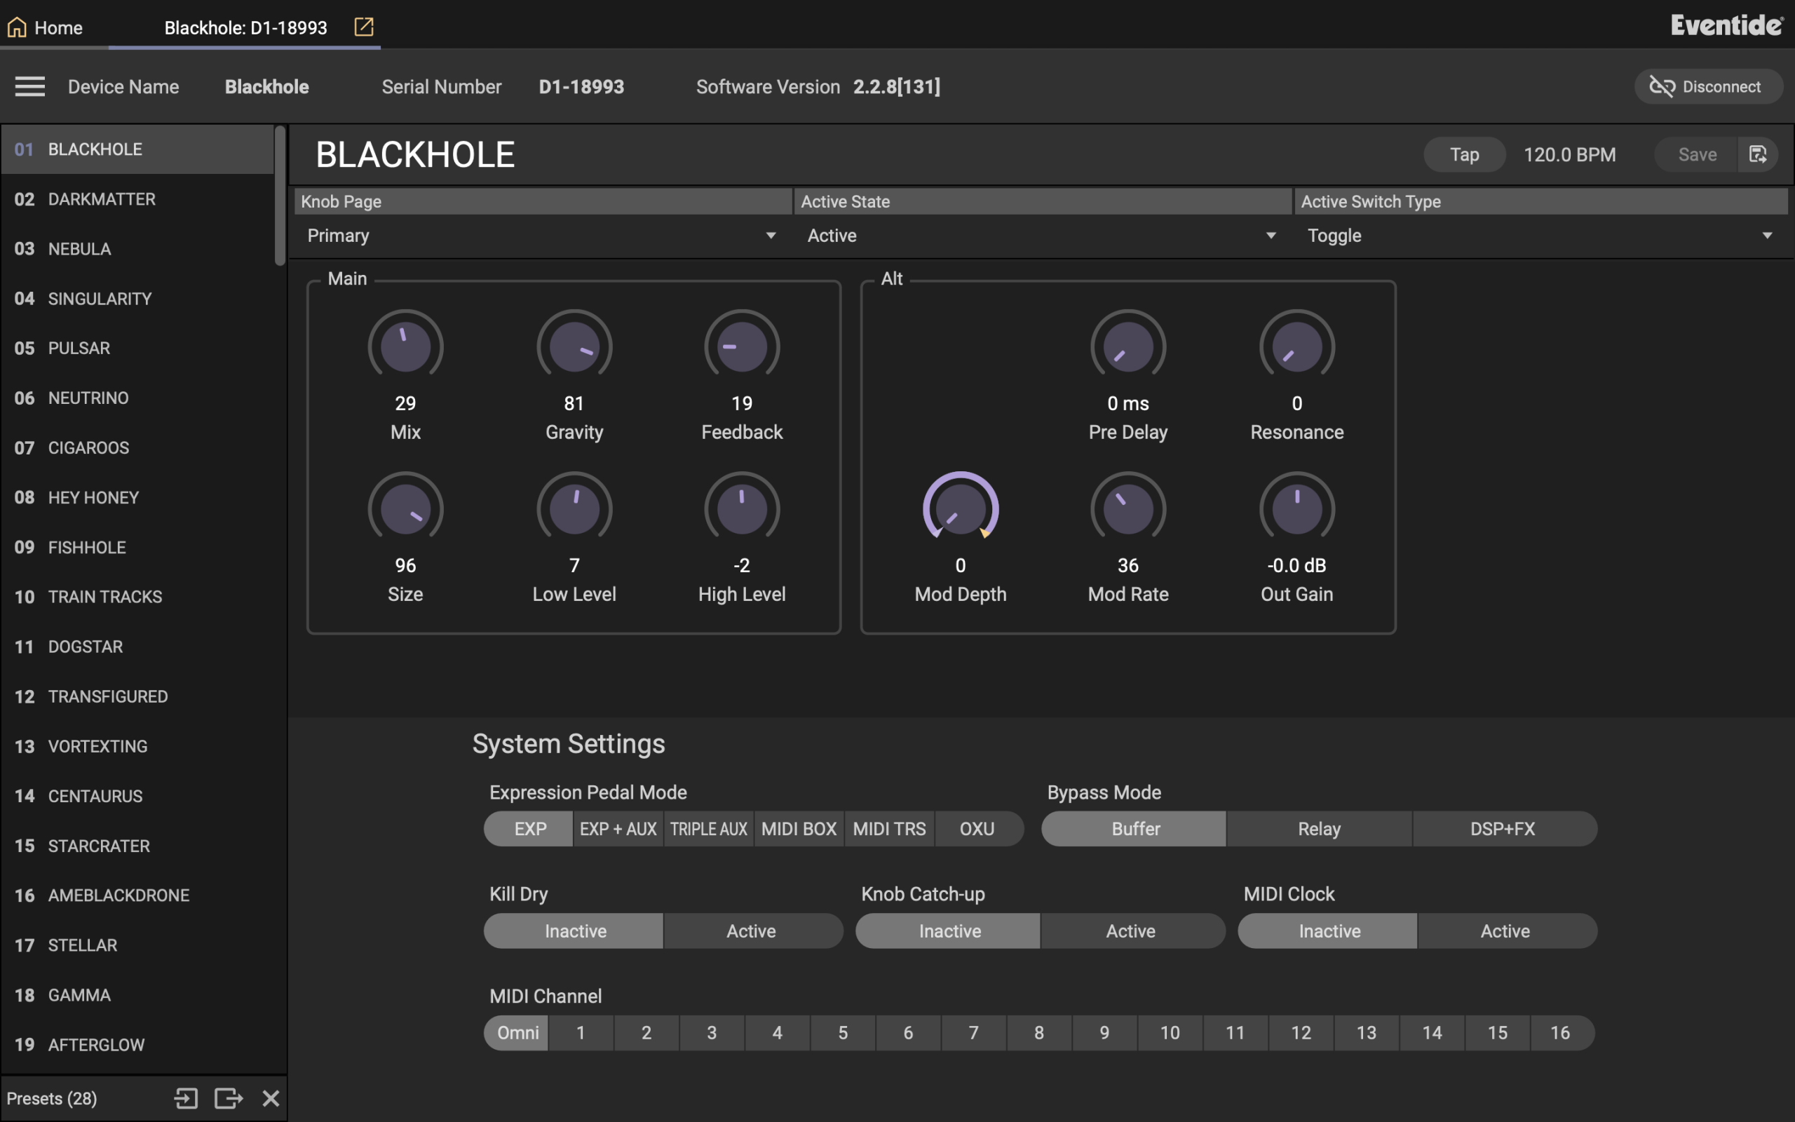
Task: Click the export presets icon
Action: pyautogui.click(x=229, y=1098)
